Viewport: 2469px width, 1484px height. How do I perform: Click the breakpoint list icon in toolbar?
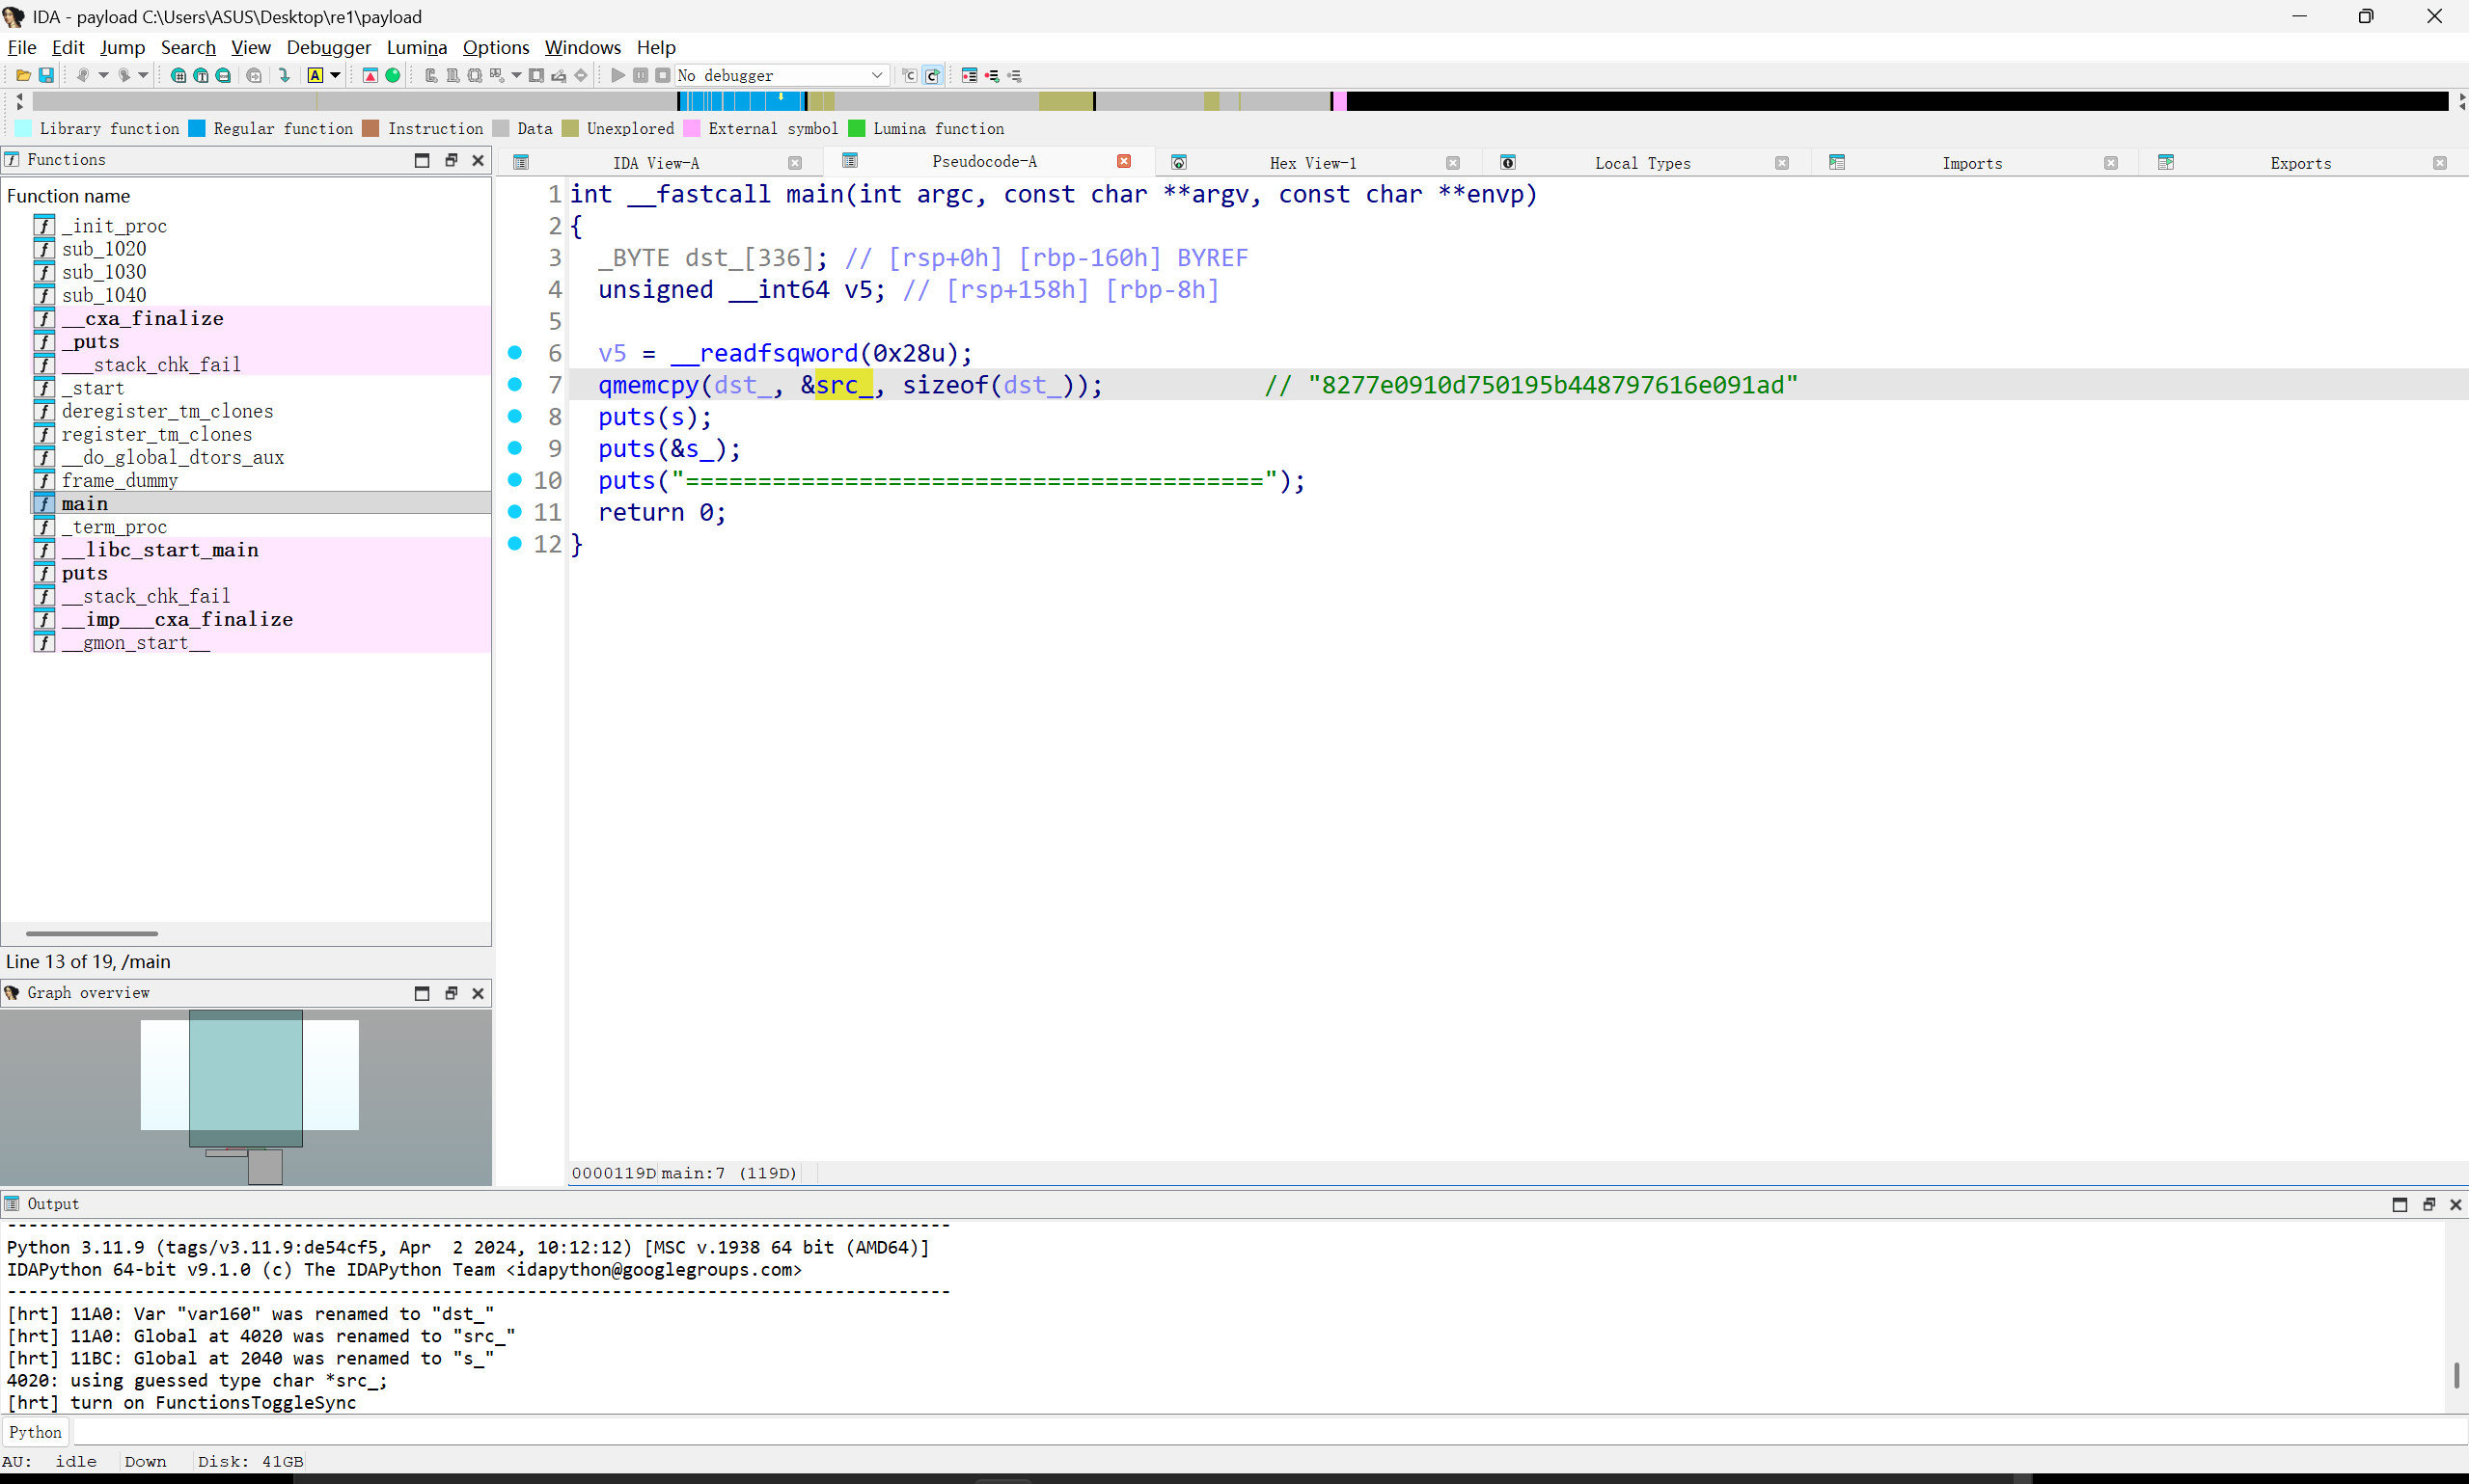coord(970,75)
